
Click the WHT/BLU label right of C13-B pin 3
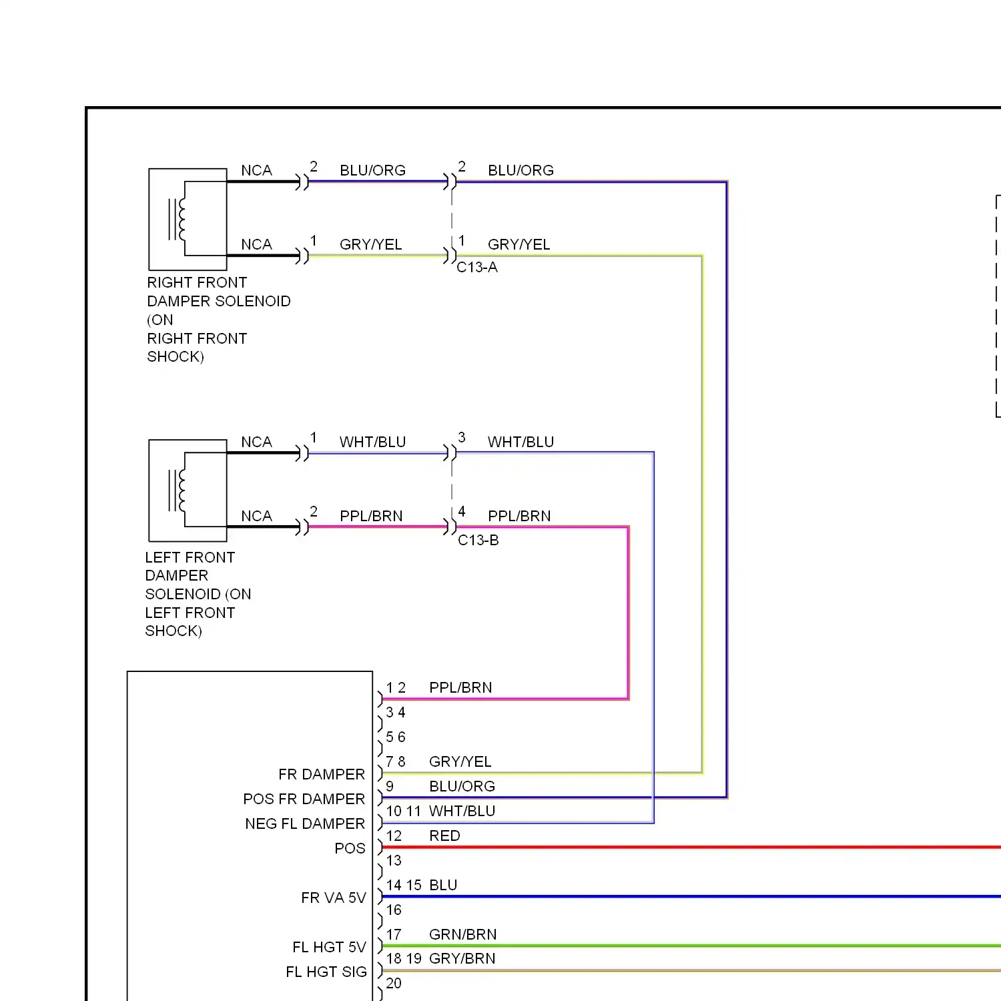(521, 442)
